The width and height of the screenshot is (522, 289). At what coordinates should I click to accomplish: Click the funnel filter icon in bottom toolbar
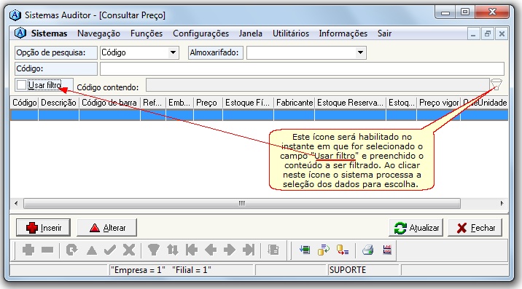[x=154, y=250]
